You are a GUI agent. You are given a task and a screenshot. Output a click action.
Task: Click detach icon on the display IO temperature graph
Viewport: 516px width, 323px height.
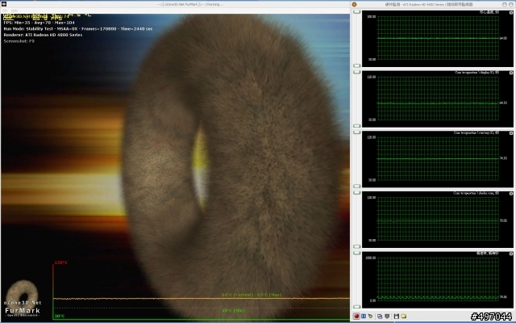click(x=511, y=73)
